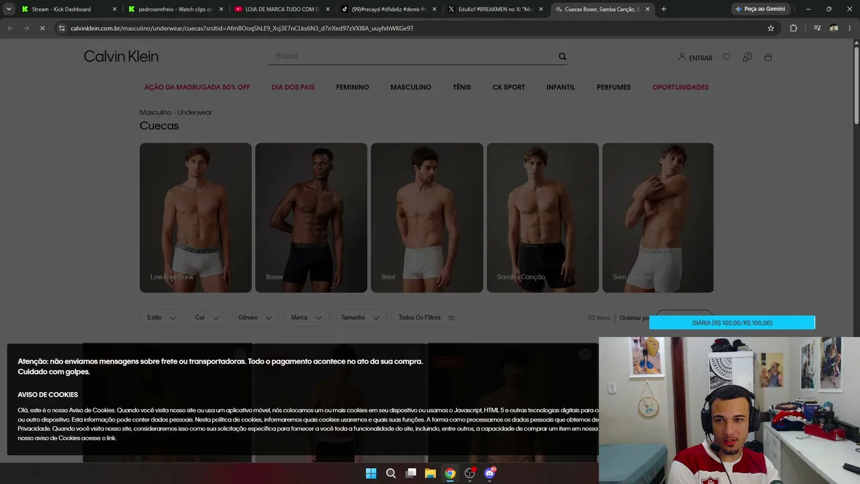Screen dimensions: 860x484
Task: Close the pedrosemfreio Kick tab
Action: 221,9
